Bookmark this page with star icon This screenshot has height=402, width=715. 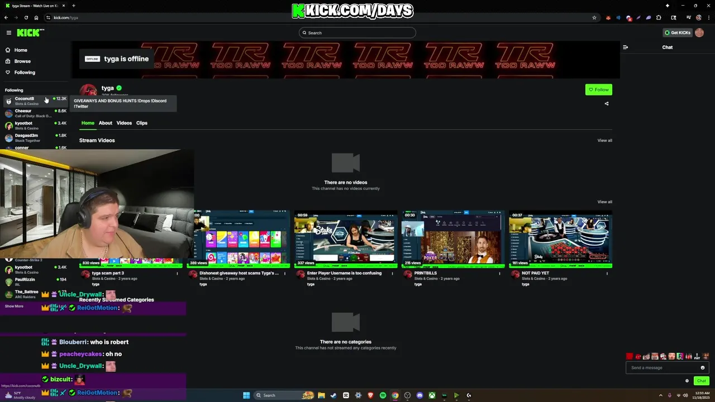[594, 17]
